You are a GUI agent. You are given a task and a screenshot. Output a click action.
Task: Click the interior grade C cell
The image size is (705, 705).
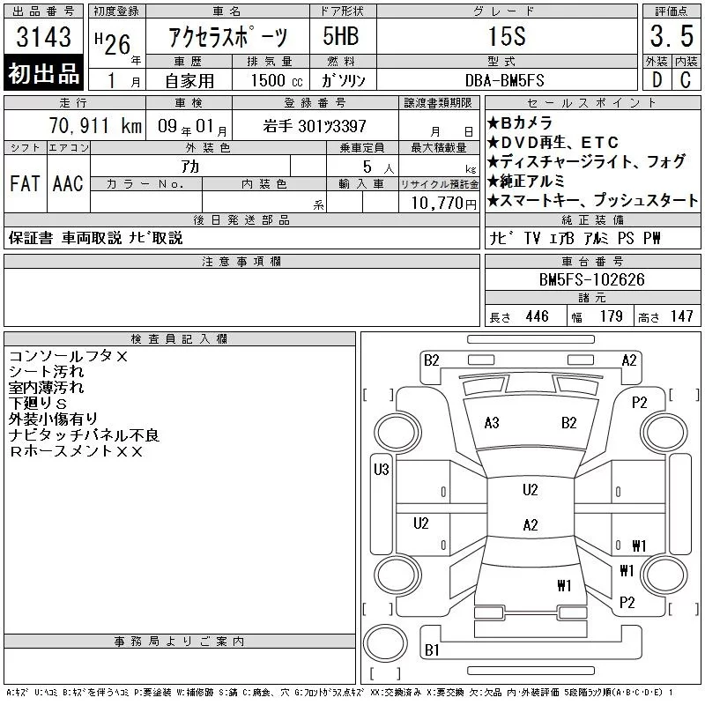(x=686, y=79)
